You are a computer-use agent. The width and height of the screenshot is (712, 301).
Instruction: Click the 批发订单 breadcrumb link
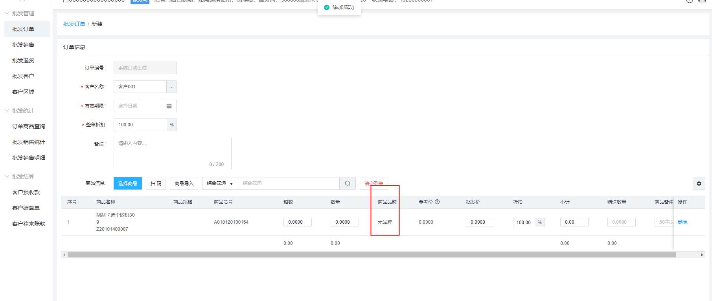74,24
